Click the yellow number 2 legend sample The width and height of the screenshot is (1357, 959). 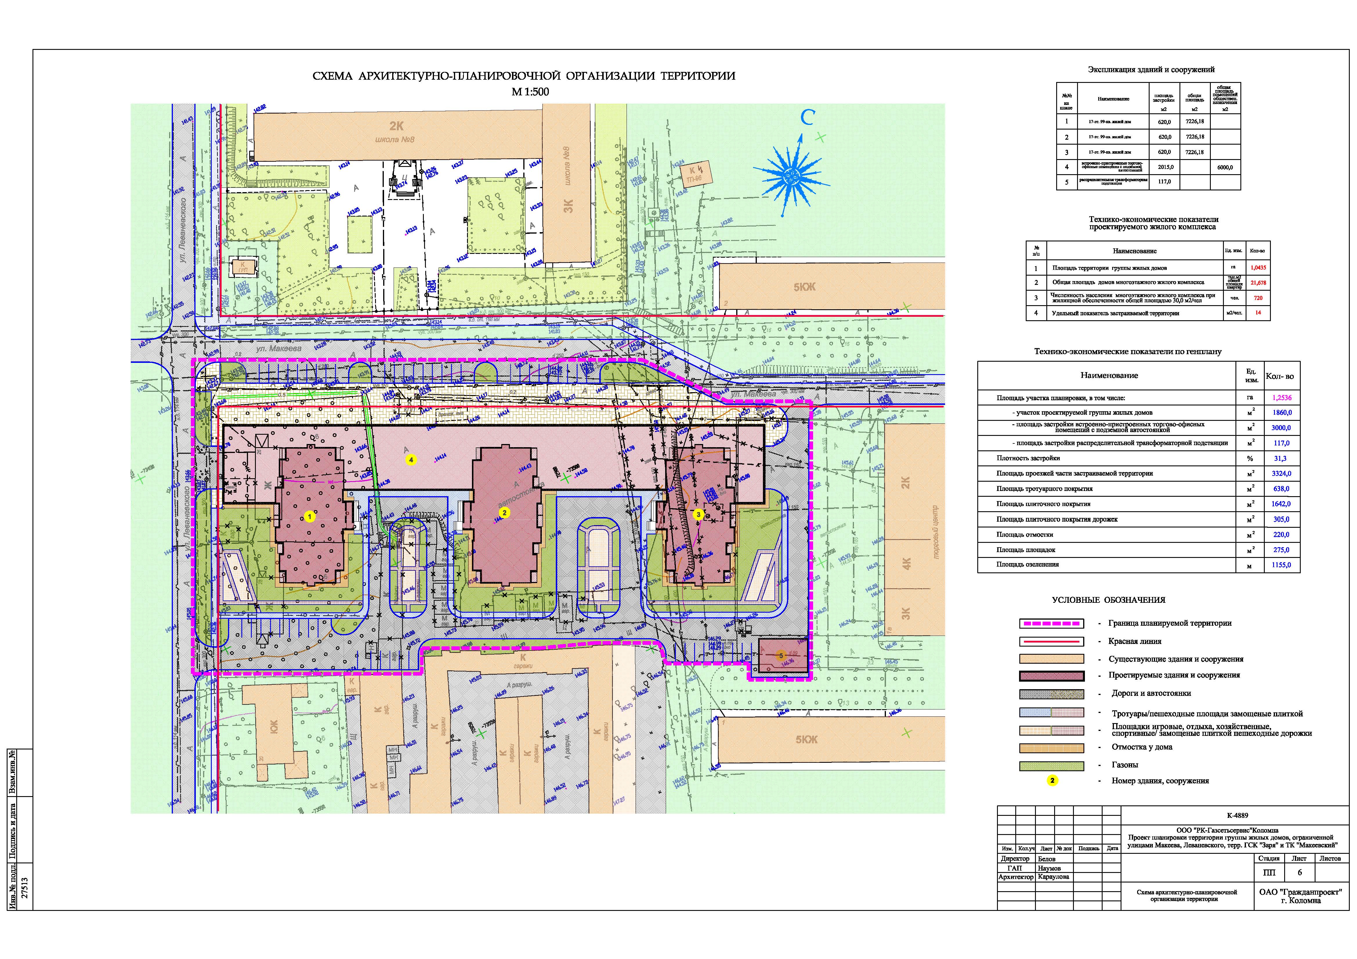coord(1052,781)
